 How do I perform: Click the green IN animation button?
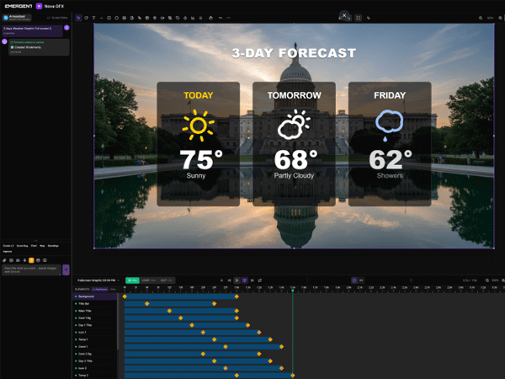coord(131,280)
